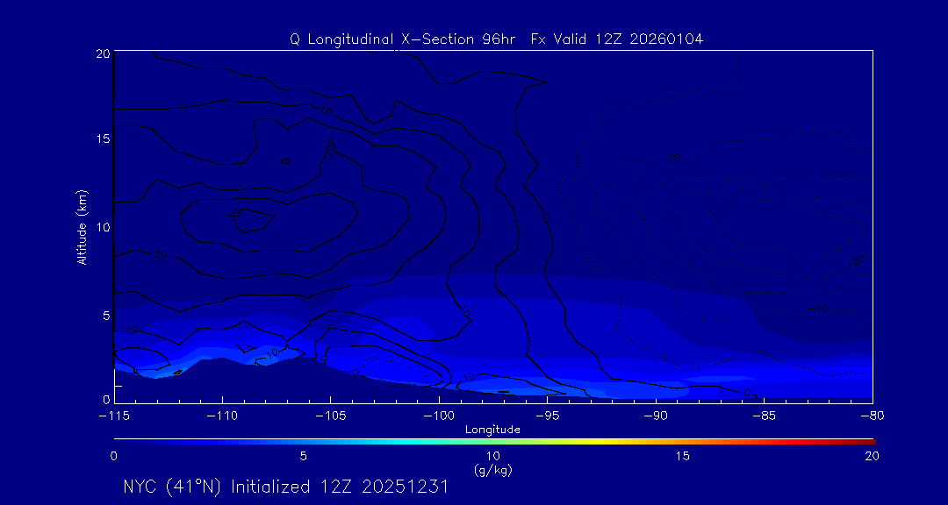
Task: Click the colorbar tick label 15
Action: point(683,457)
